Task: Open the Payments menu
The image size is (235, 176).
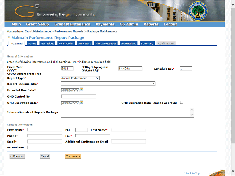Action: point(105,24)
